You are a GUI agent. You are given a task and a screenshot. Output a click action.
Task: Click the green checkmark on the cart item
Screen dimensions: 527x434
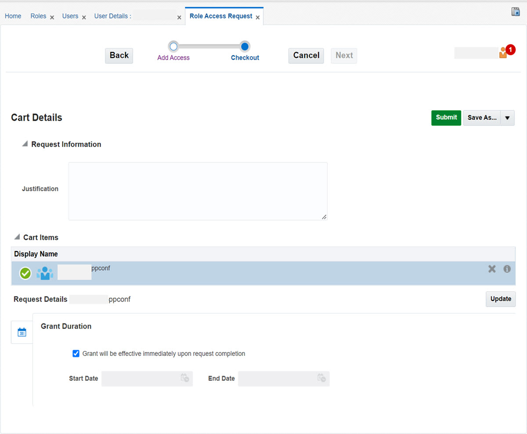tap(25, 273)
